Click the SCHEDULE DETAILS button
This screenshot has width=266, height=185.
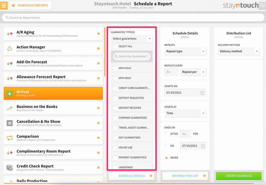coord(132,176)
